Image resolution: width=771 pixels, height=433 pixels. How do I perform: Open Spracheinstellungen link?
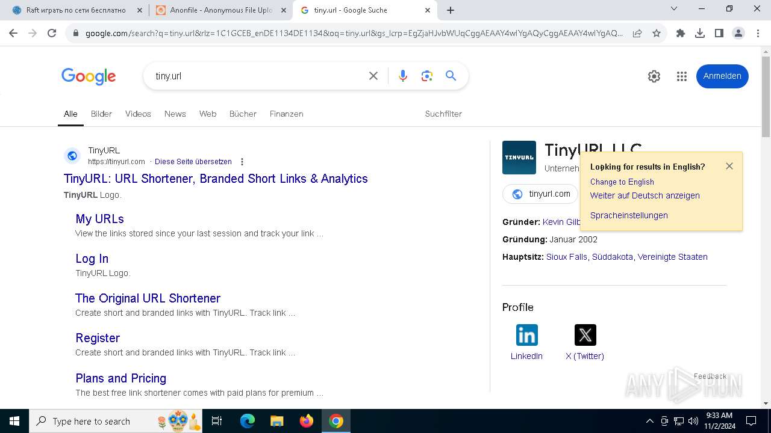pos(629,215)
